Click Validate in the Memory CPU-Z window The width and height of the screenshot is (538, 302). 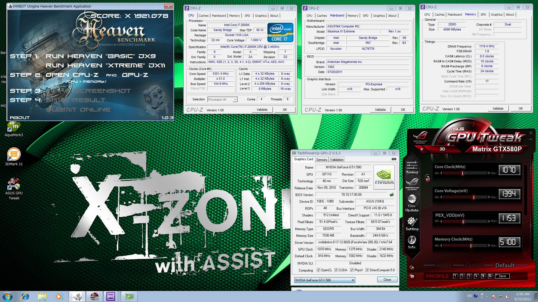point(498,108)
